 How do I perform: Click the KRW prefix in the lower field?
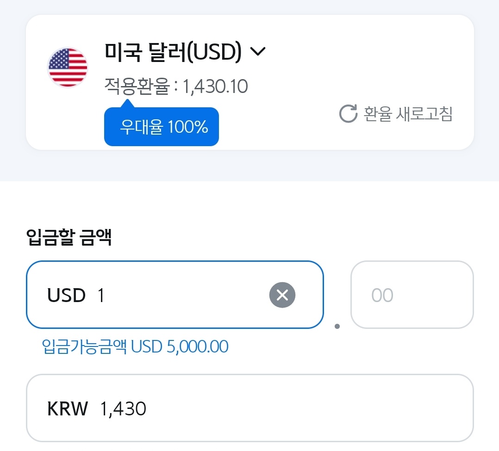(x=68, y=409)
